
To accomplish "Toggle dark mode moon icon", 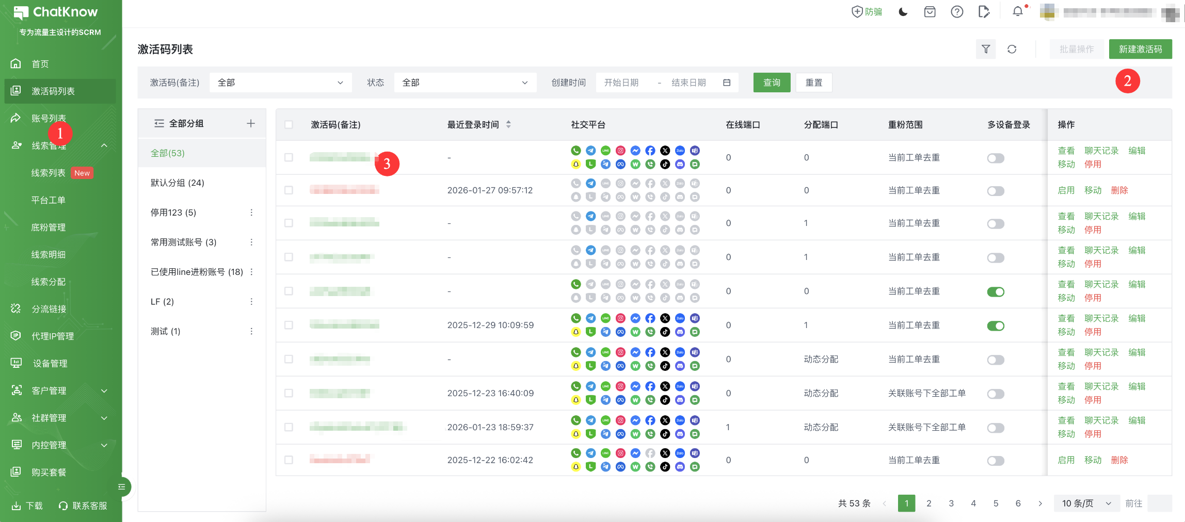I will [x=903, y=12].
